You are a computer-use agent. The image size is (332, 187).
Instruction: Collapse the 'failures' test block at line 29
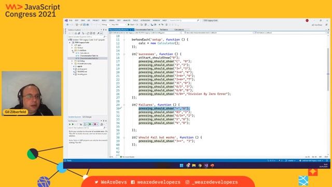(x=124, y=105)
